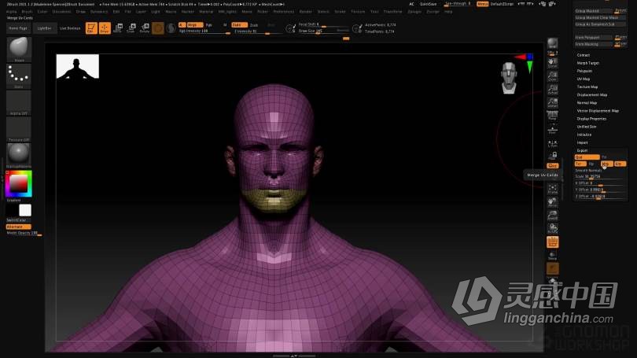
Task: Open the Brush menu
Action: point(28,12)
